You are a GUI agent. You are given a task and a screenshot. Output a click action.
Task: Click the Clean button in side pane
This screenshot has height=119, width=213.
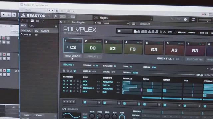click(39, 115)
